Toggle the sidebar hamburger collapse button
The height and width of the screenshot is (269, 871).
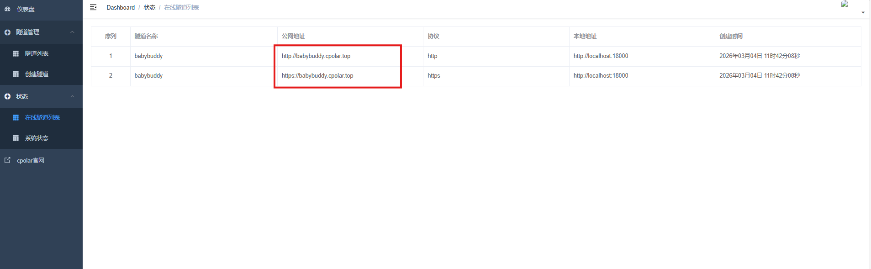93,7
